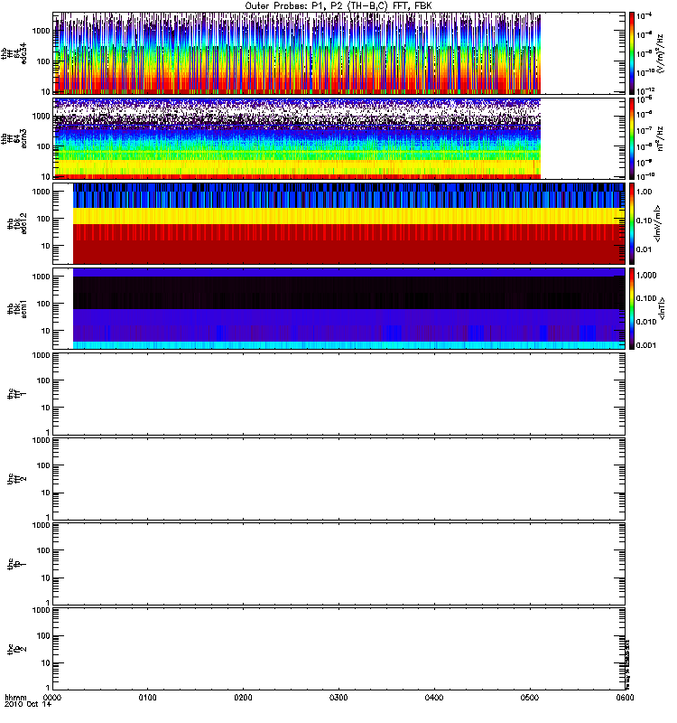Click the 0600 time axis label
The width and height of the screenshot is (677, 723).
tap(625, 698)
